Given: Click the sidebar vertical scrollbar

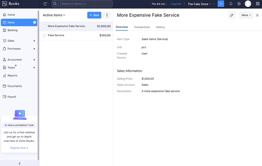Looking at the screenshot, I should (x=38, y=85).
